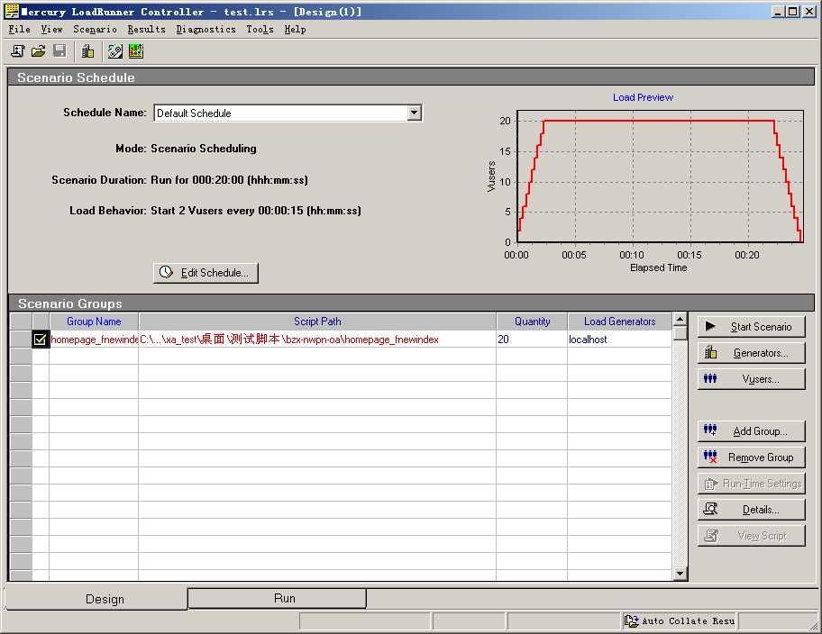Click the New Scenario toolbar icon
This screenshot has width=822, height=634.
[x=18, y=50]
